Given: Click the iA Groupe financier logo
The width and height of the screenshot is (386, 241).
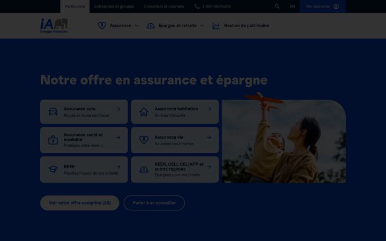Looking at the screenshot, I should 54,26.
